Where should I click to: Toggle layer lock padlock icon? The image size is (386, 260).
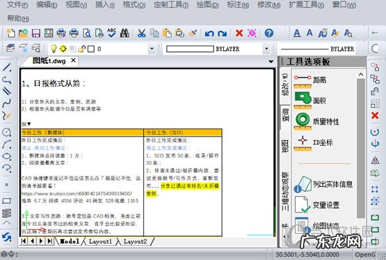(x=82, y=49)
